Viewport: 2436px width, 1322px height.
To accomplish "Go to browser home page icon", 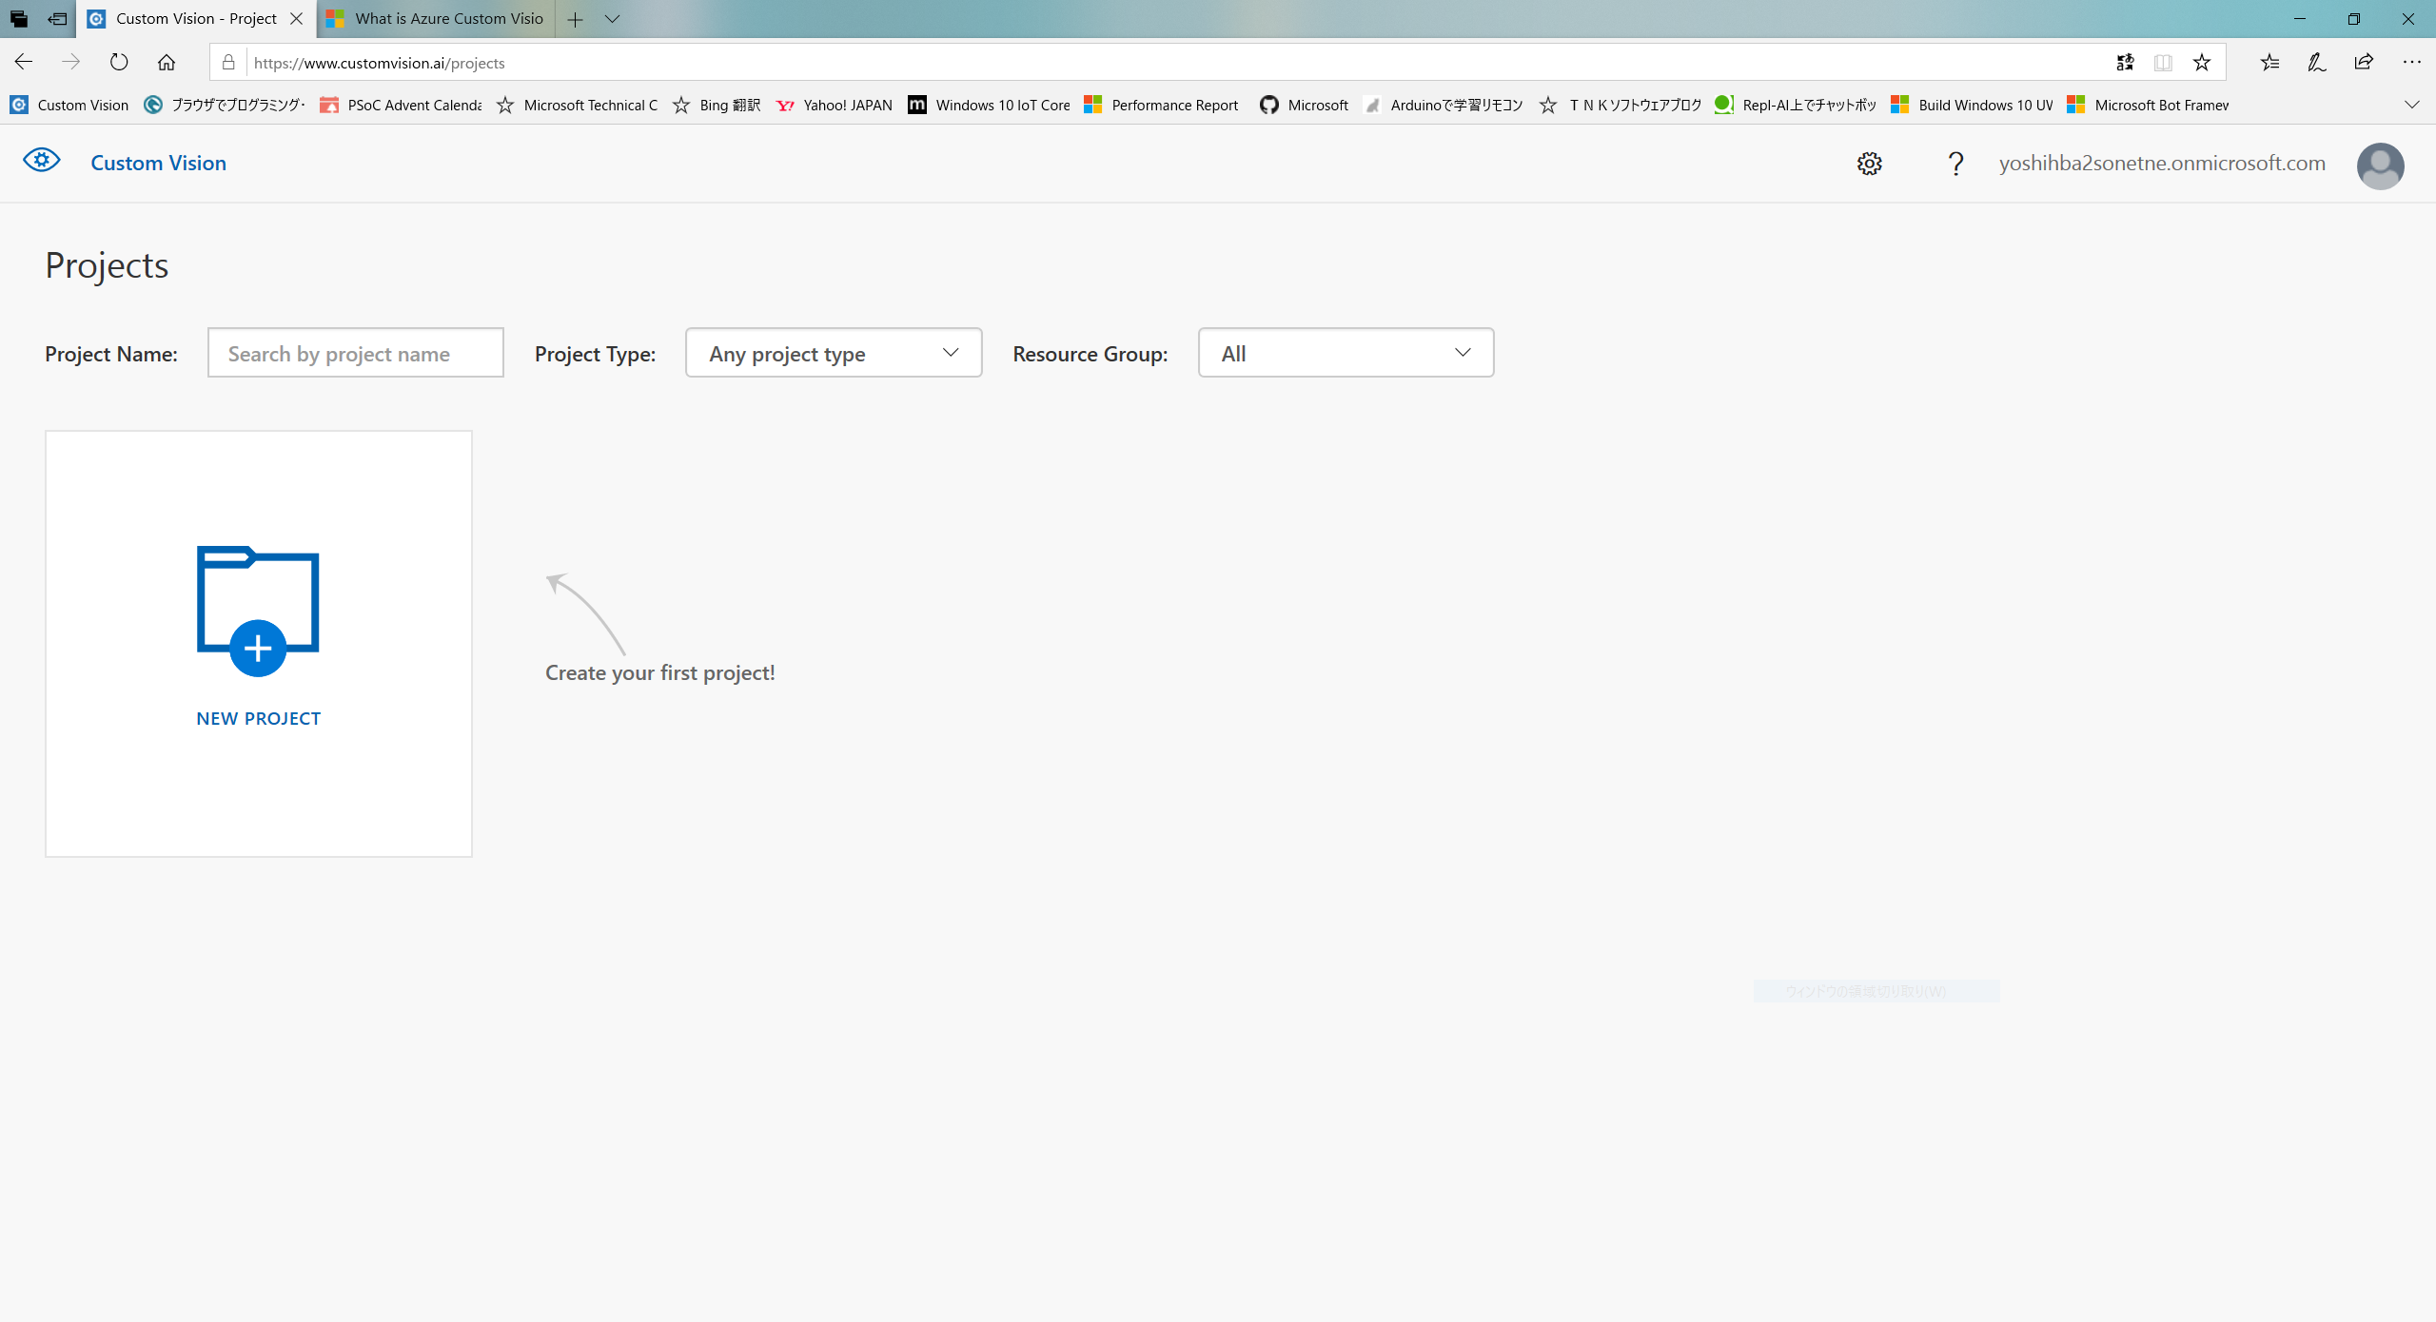I will (x=167, y=63).
